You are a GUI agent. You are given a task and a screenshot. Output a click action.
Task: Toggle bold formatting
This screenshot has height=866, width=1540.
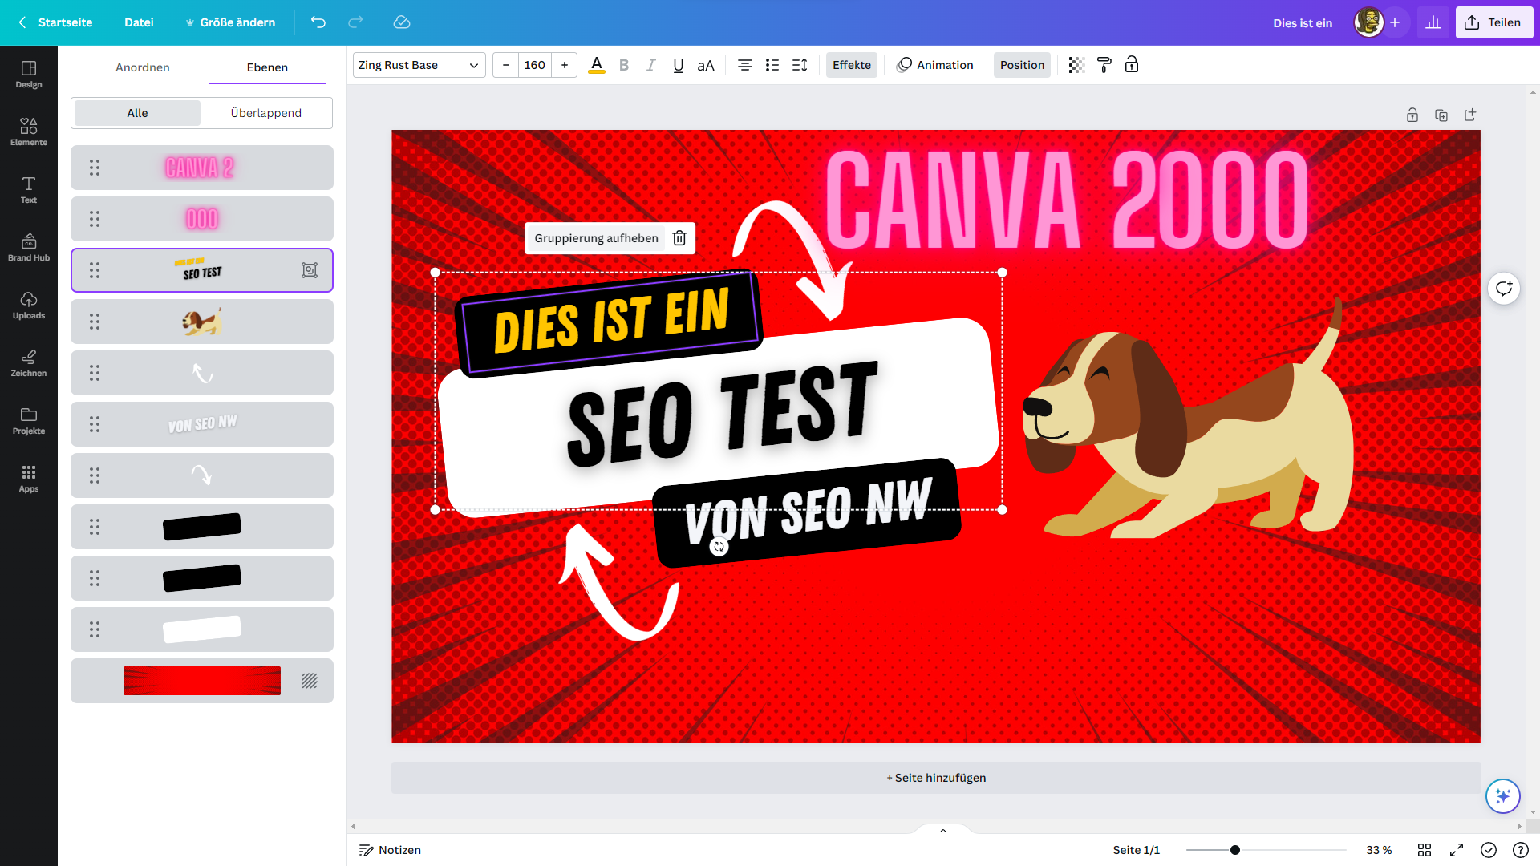pos(624,65)
